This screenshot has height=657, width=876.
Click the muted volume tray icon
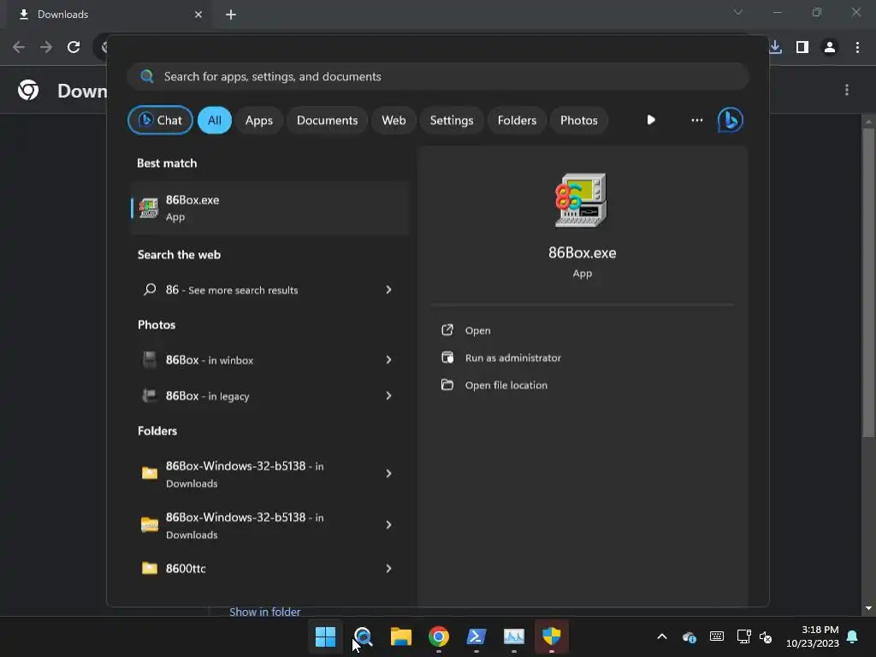[766, 636]
